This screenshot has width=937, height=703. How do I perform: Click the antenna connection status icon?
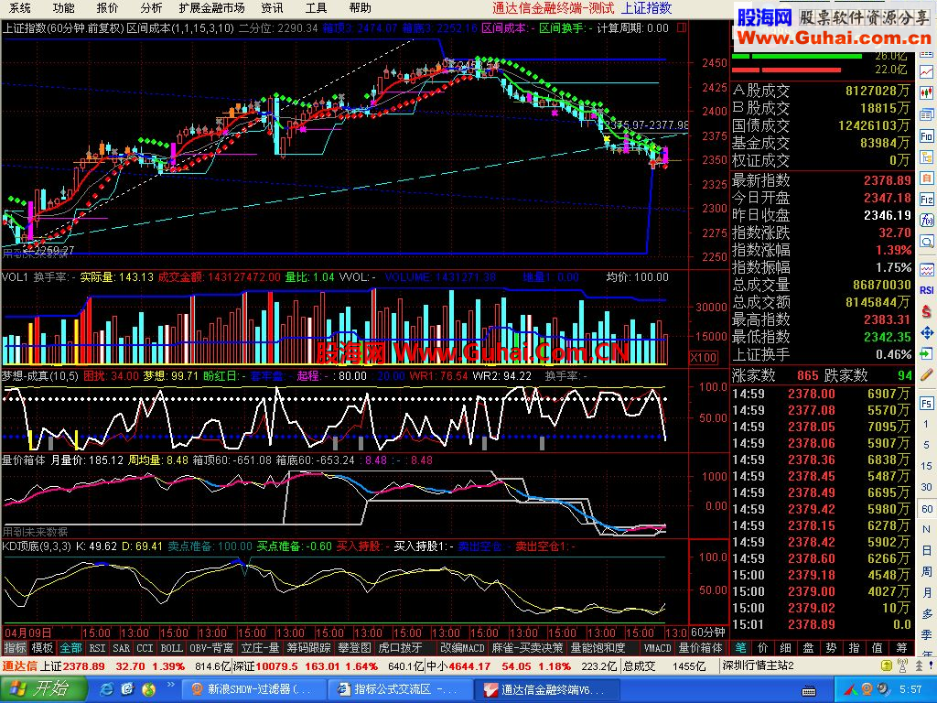(903, 665)
